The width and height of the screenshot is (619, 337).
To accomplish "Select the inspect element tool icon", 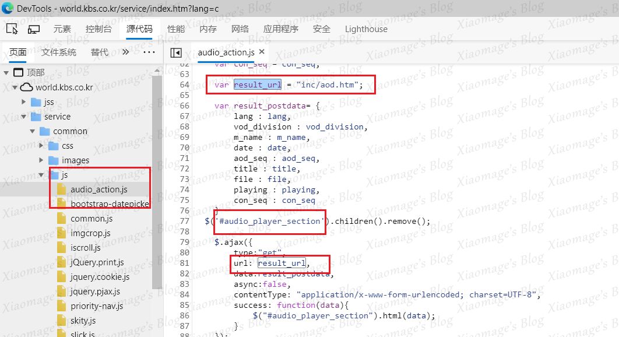I will click(x=13, y=29).
